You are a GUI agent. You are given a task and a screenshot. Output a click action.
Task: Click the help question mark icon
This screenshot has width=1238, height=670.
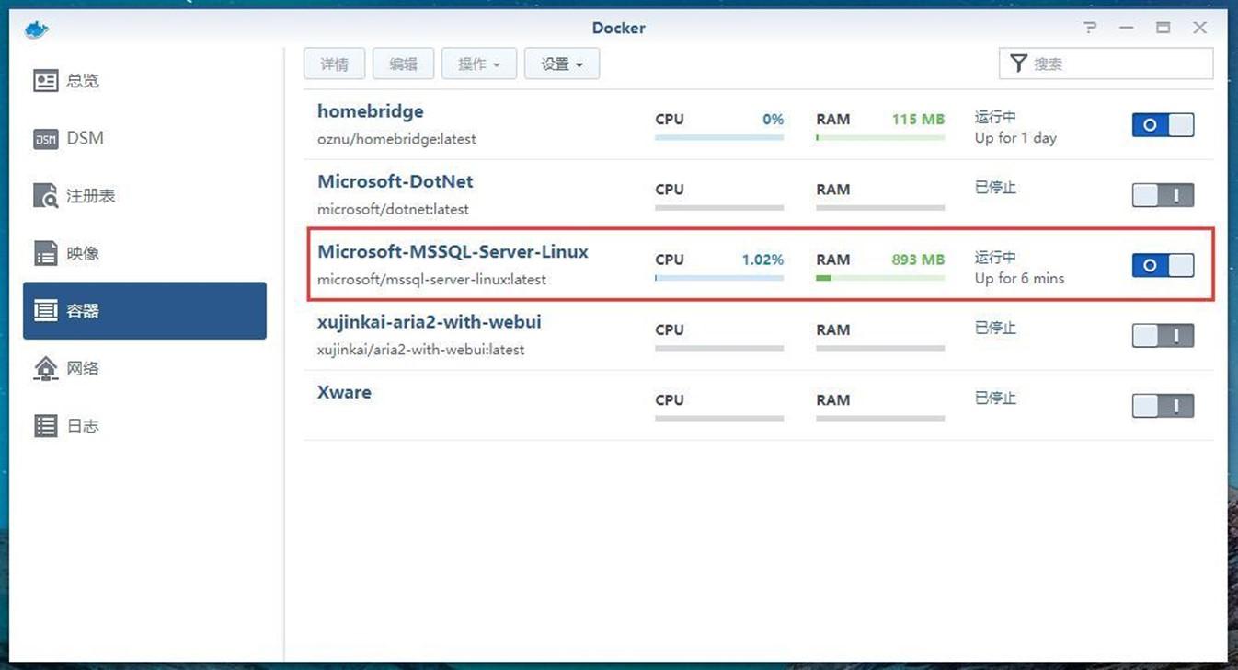click(x=1090, y=28)
